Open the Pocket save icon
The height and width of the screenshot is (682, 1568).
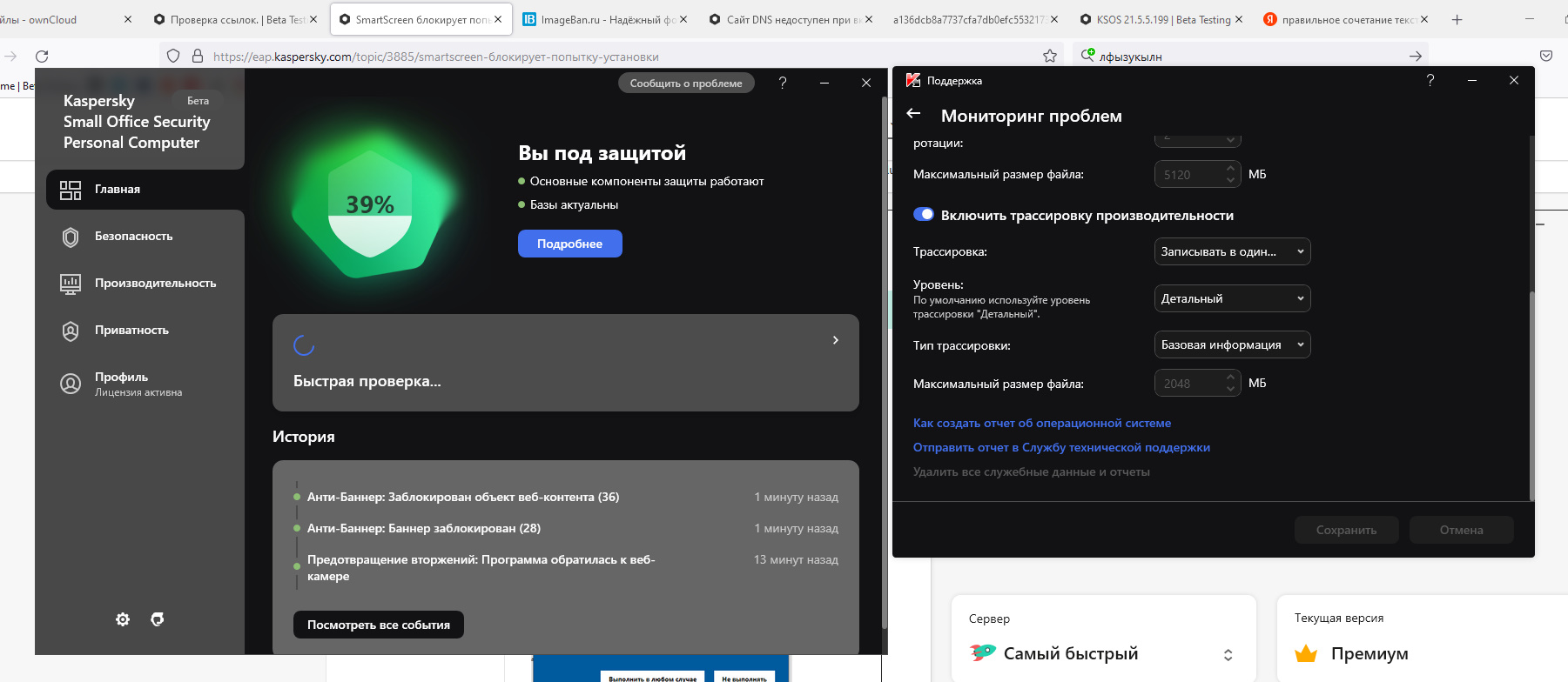tap(1546, 56)
